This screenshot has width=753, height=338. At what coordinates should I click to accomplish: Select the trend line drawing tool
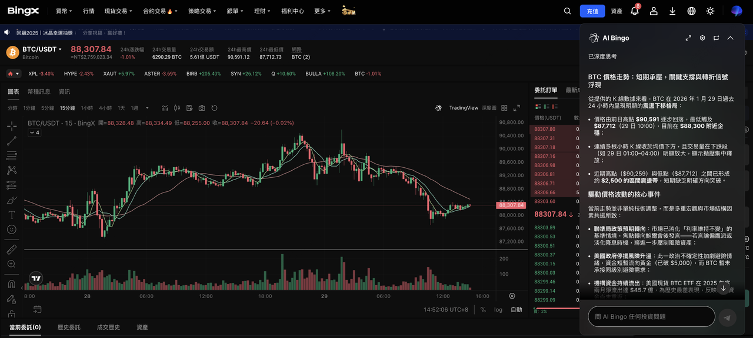pos(11,141)
